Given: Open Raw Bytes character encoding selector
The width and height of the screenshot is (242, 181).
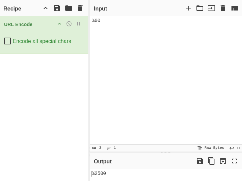Looking at the screenshot, I should coord(211,148).
